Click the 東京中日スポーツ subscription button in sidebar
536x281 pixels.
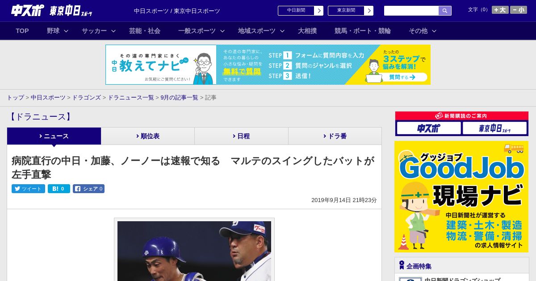[x=494, y=128]
